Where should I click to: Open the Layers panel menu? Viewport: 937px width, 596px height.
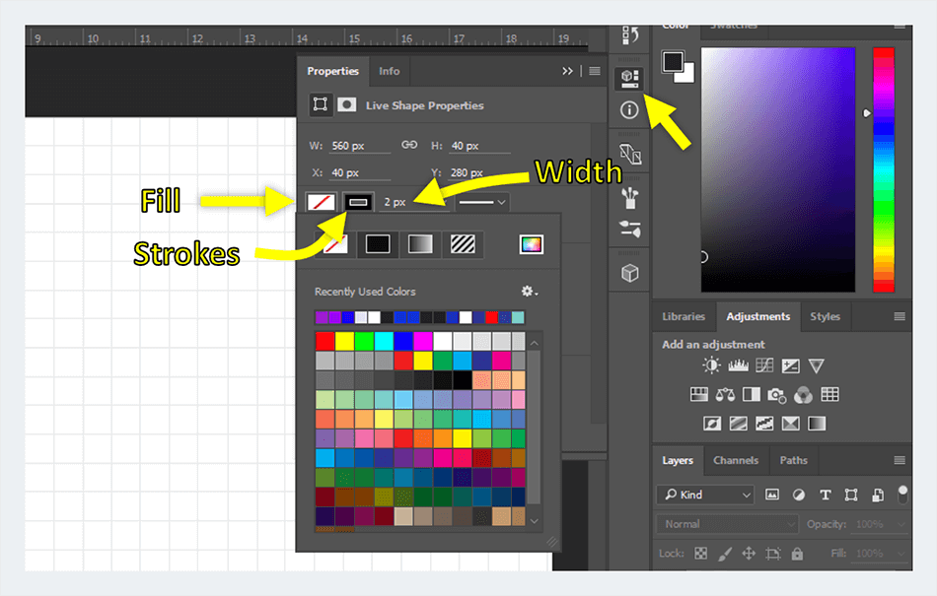click(900, 460)
